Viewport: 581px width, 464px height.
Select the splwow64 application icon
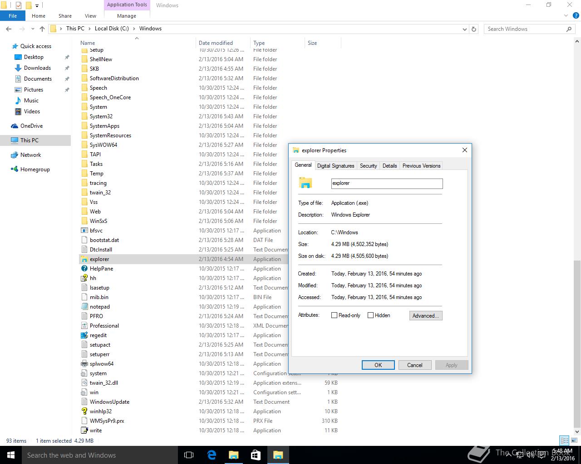tap(84, 364)
